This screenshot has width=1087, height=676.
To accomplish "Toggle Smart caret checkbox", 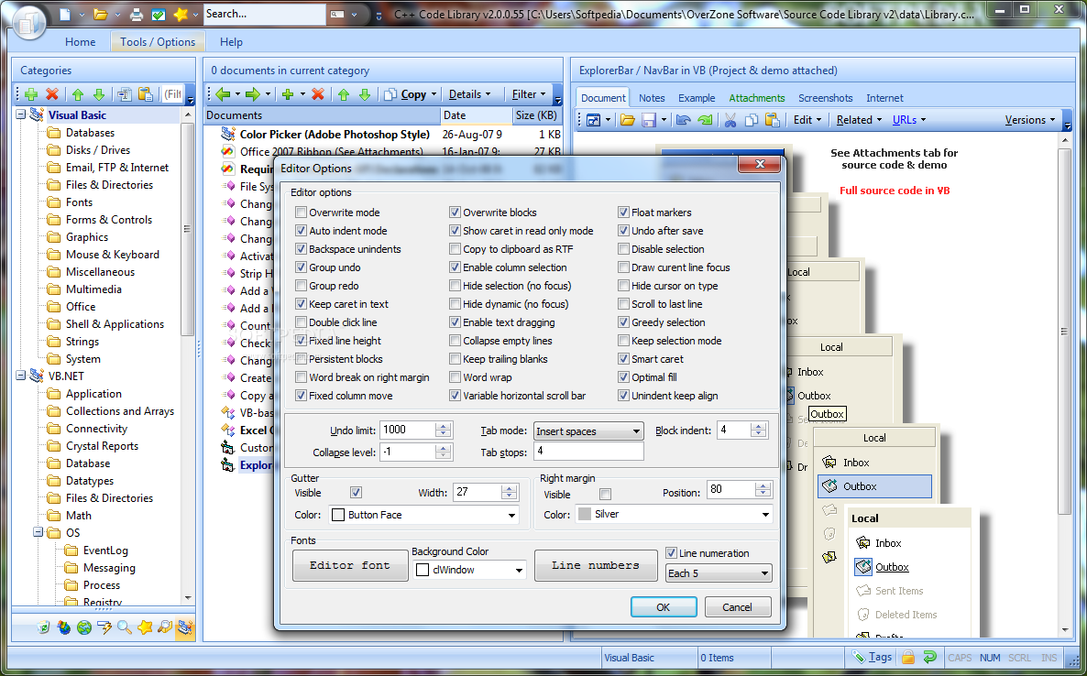I will 623,359.
